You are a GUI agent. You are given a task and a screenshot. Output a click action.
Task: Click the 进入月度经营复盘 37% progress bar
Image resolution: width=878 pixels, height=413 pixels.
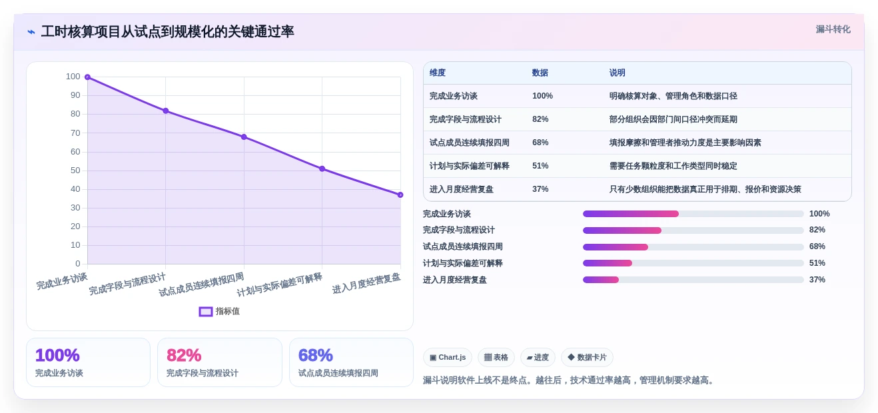pyautogui.click(x=693, y=280)
